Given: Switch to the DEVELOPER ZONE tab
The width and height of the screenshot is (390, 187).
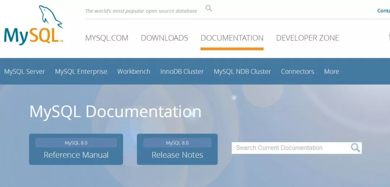Looking at the screenshot, I should [x=308, y=38].
